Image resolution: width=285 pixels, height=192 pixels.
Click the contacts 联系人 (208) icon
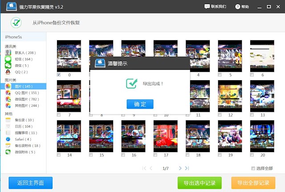8,53
